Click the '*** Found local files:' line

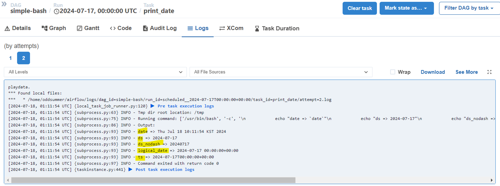tap(35, 93)
